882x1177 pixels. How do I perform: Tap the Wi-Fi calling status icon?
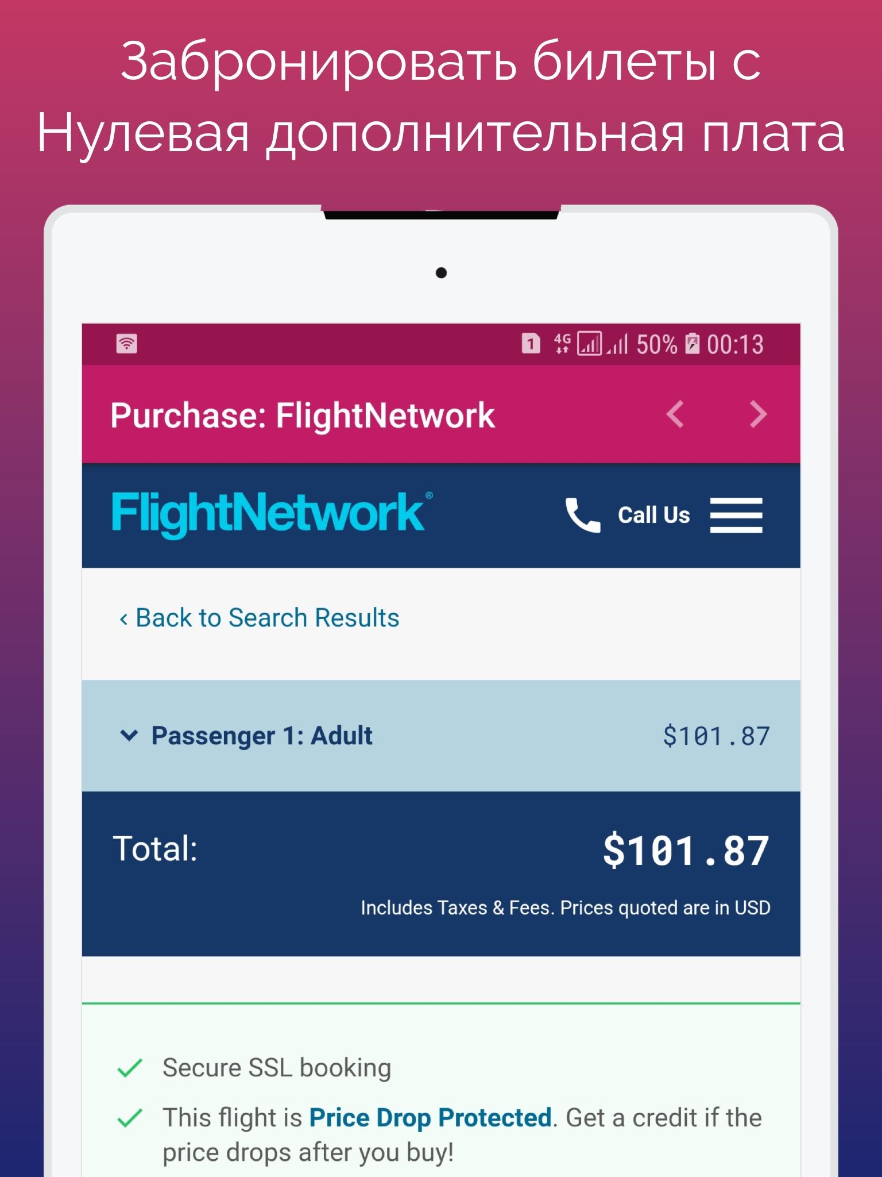pyautogui.click(x=127, y=344)
